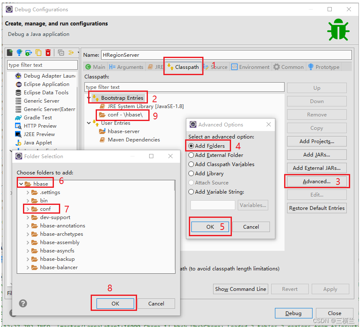Click Cancel in Folder Selection dialog

tap(156, 303)
